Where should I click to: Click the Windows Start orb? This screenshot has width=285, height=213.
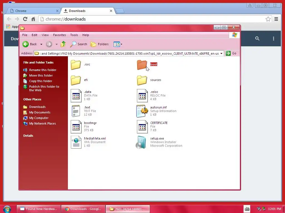[7, 209]
